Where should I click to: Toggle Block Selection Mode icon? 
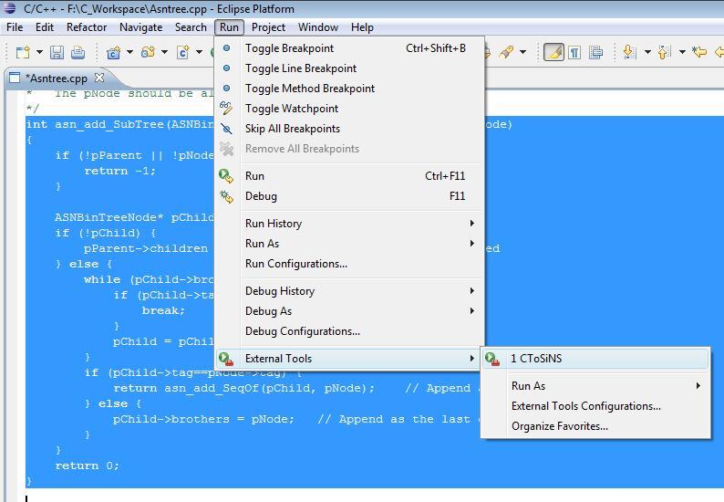[595, 52]
